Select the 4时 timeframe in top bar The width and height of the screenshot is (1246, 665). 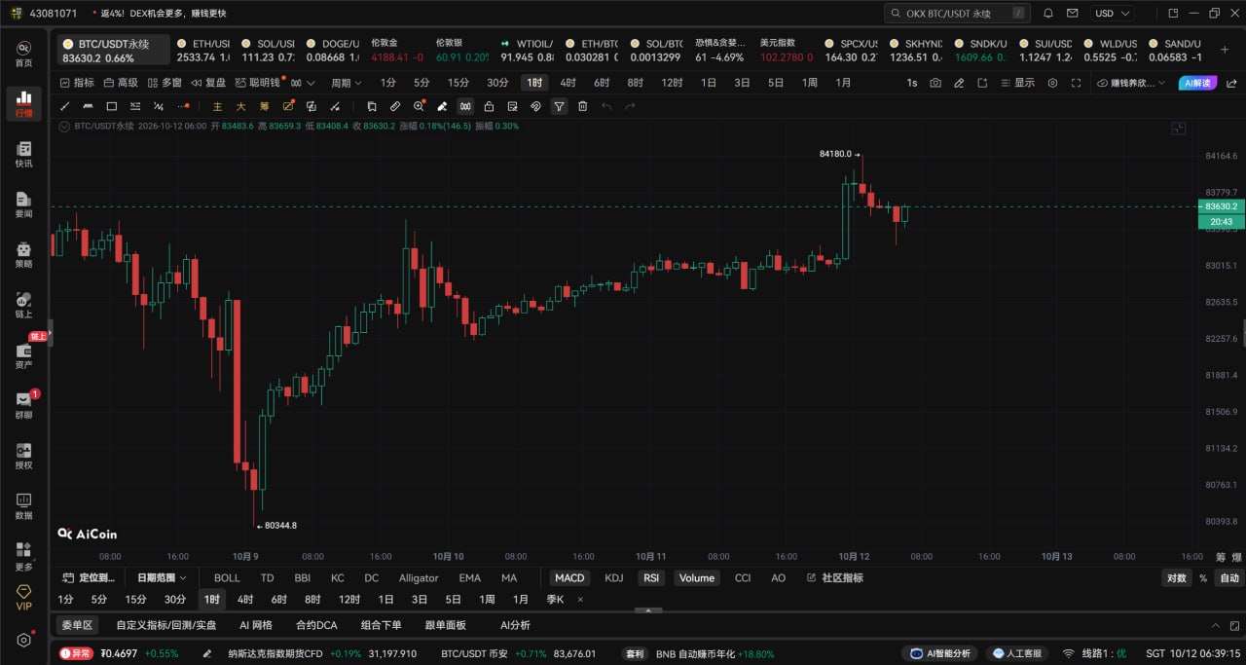tap(568, 83)
